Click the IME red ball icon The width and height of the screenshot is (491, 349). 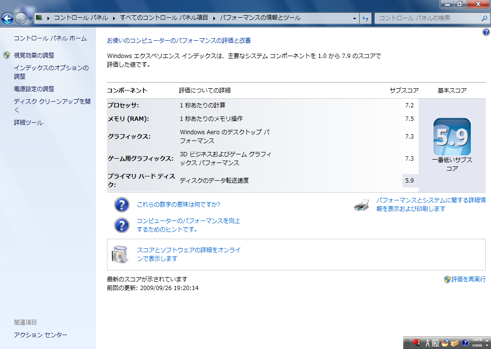[x=417, y=343]
